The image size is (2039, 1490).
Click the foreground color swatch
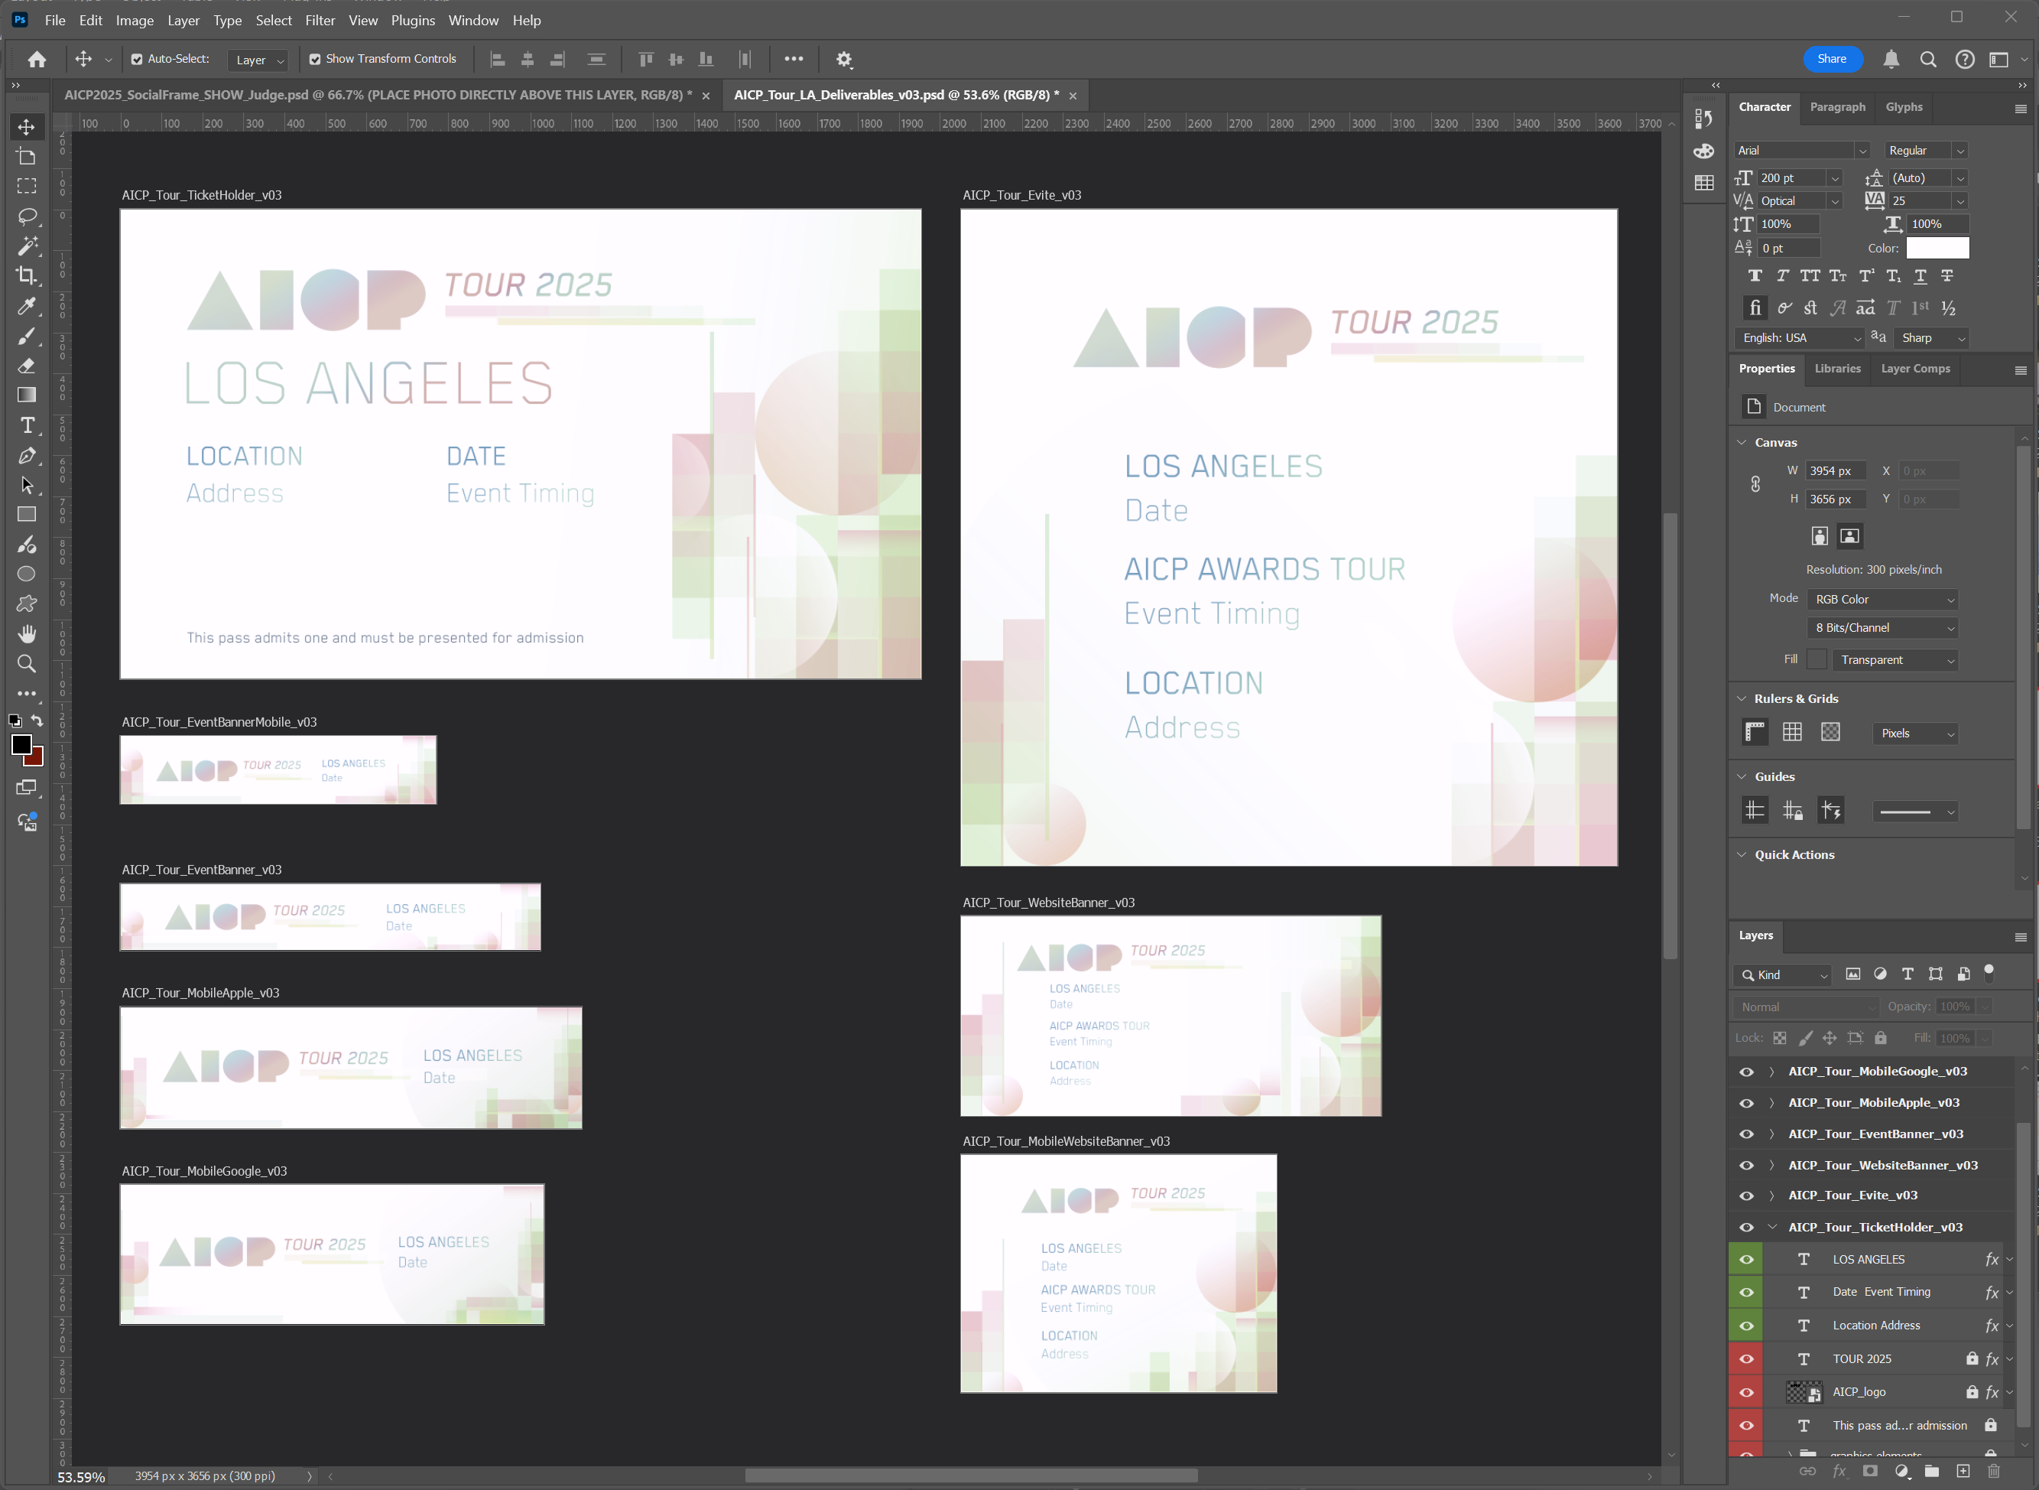click(21, 744)
